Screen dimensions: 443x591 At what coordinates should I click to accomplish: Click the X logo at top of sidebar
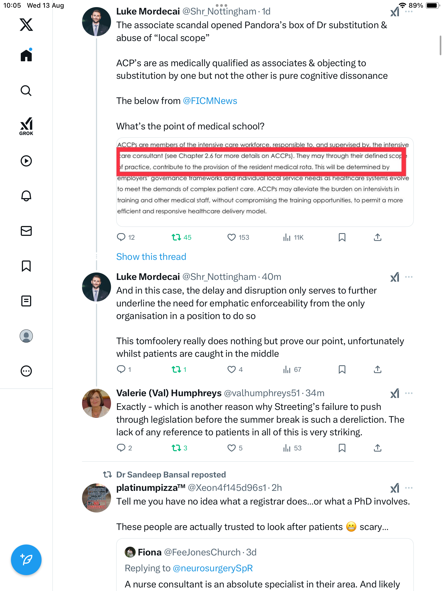(26, 25)
